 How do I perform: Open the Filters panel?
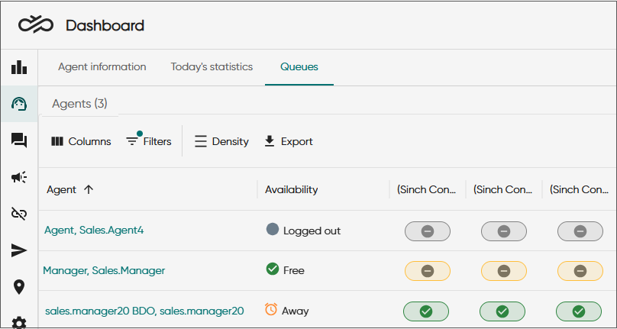click(149, 141)
